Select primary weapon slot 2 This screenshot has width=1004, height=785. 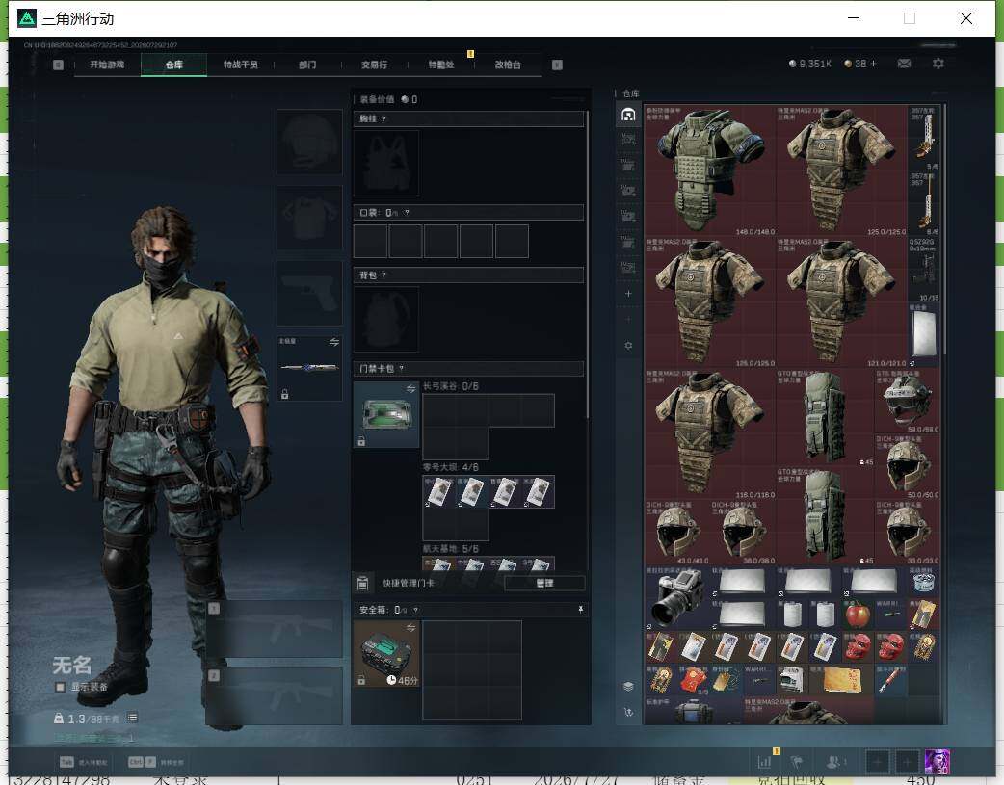(x=275, y=696)
